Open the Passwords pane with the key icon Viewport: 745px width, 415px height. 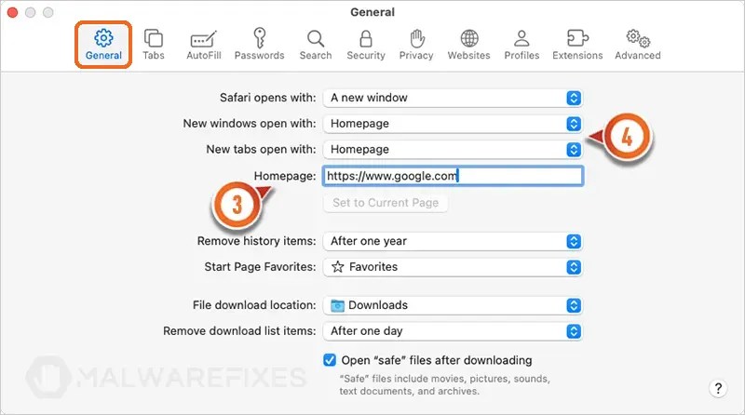[260, 45]
